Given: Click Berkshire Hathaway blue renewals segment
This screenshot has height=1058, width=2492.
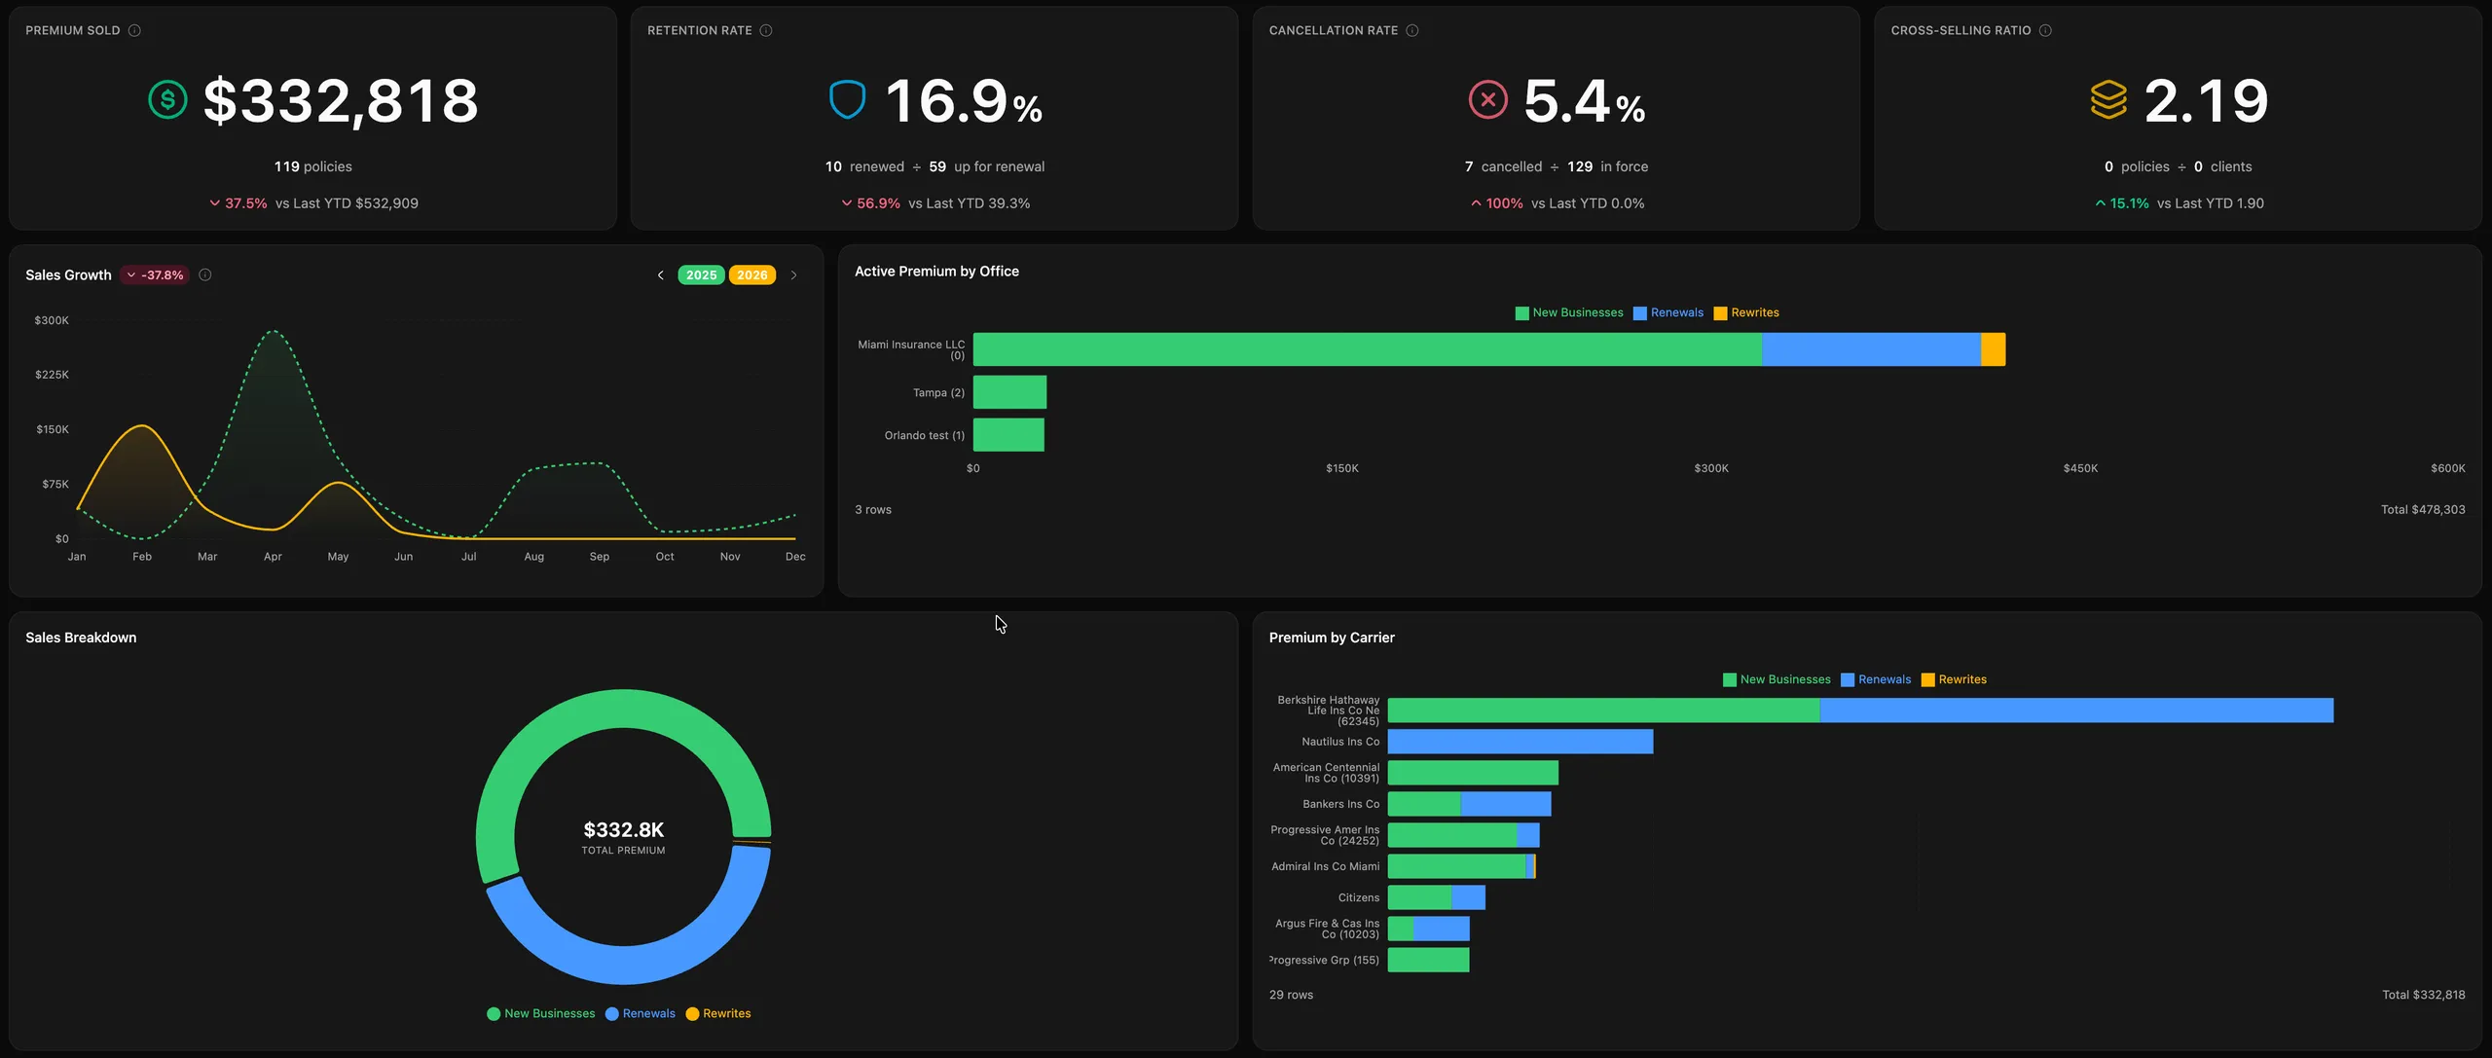Looking at the screenshot, I should [x=2076, y=711].
